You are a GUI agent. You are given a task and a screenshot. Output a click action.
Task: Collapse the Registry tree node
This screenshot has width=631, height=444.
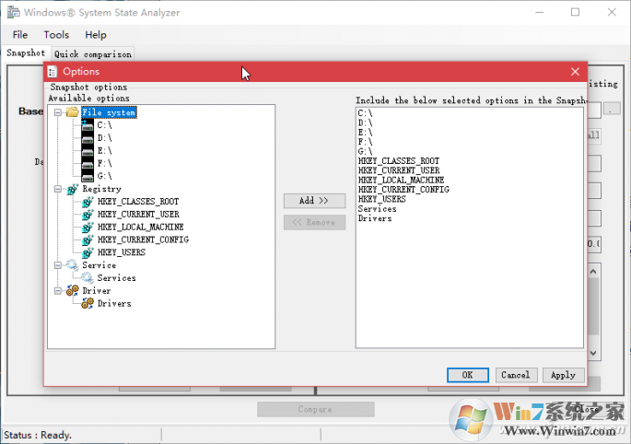point(58,189)
